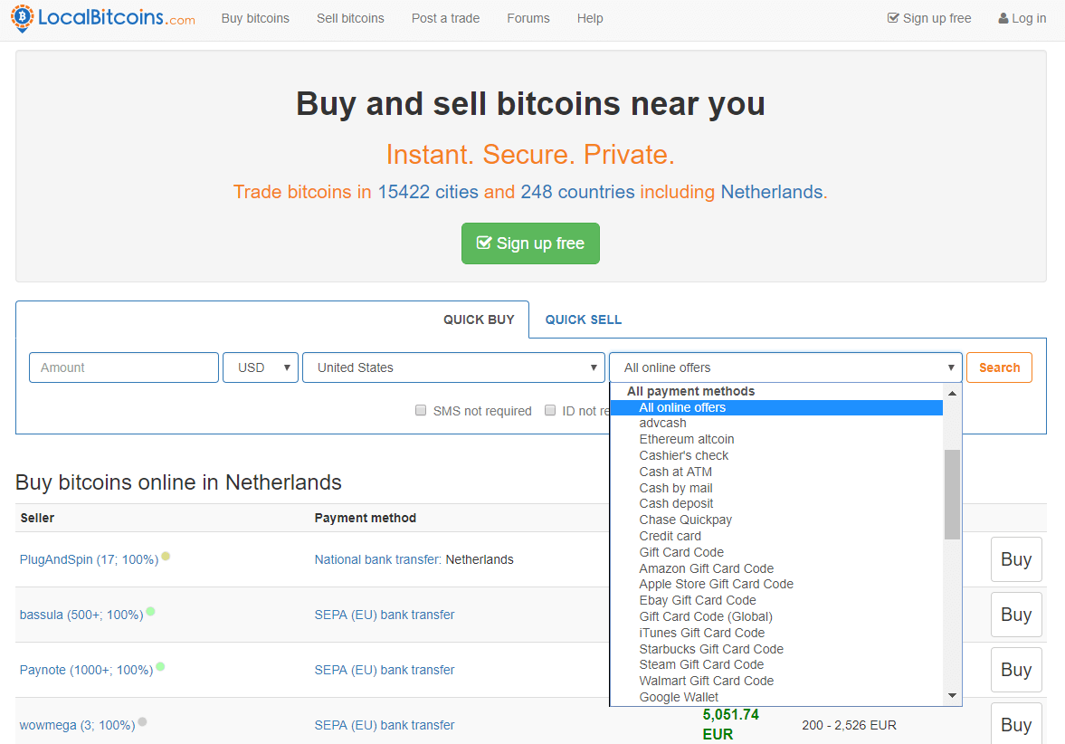Click the user icon beside Log in
1065x744 pixels.
(1003, 18)
